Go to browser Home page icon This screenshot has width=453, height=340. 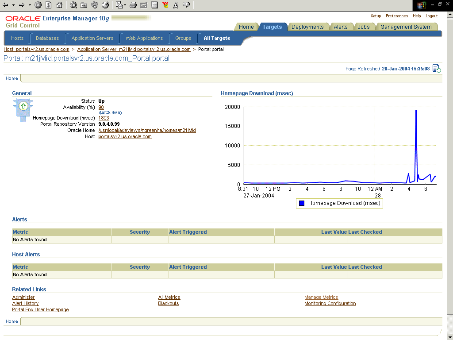click(59, 5)
